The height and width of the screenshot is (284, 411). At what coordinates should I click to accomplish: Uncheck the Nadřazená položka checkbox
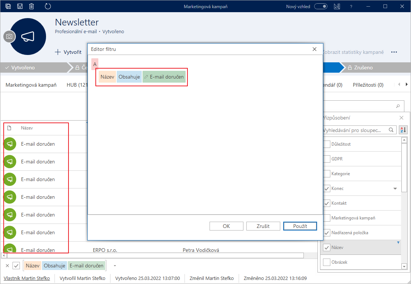pyautogui.click(x=327, y=233)
